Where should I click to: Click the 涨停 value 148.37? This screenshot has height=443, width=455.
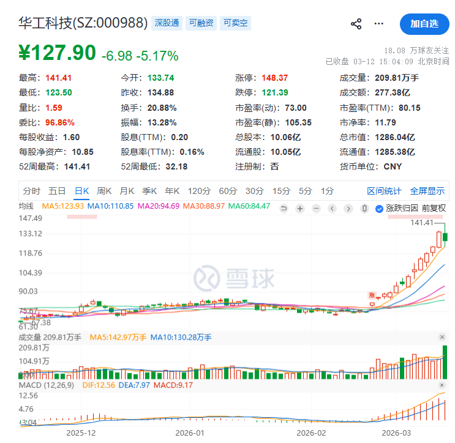275,78
